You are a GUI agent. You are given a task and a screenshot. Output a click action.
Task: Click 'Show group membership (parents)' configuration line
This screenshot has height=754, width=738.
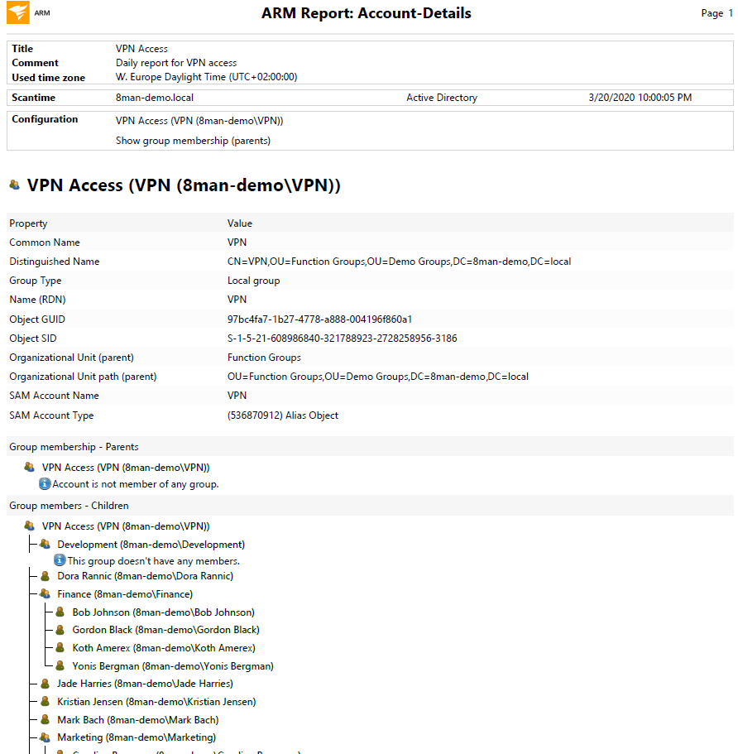click(x=194, y=141)
